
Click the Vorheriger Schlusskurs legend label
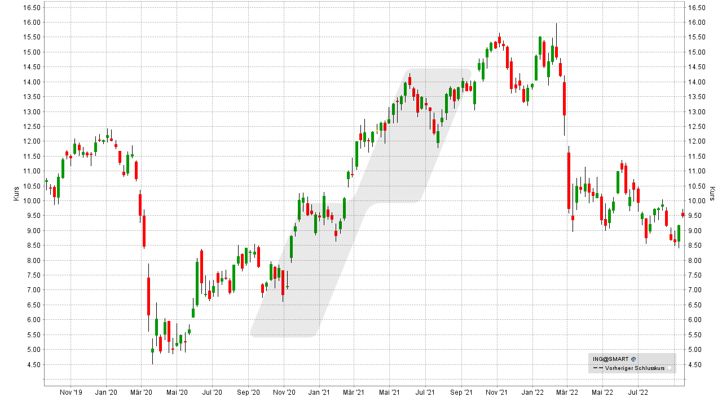(x=635, y=369)
